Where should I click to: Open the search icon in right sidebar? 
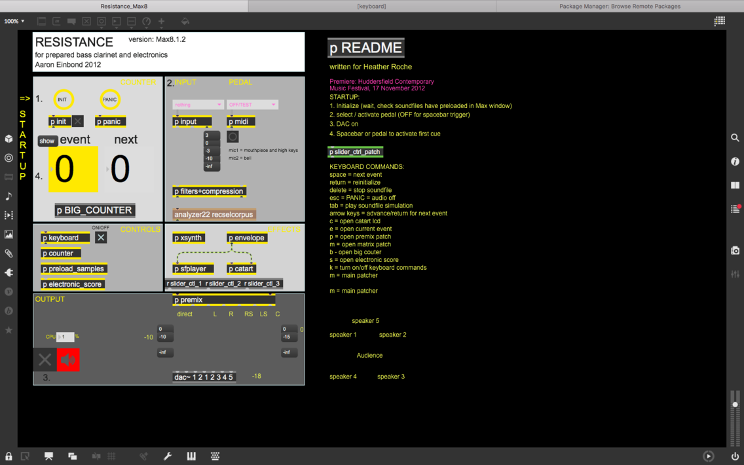pos(735,138)
